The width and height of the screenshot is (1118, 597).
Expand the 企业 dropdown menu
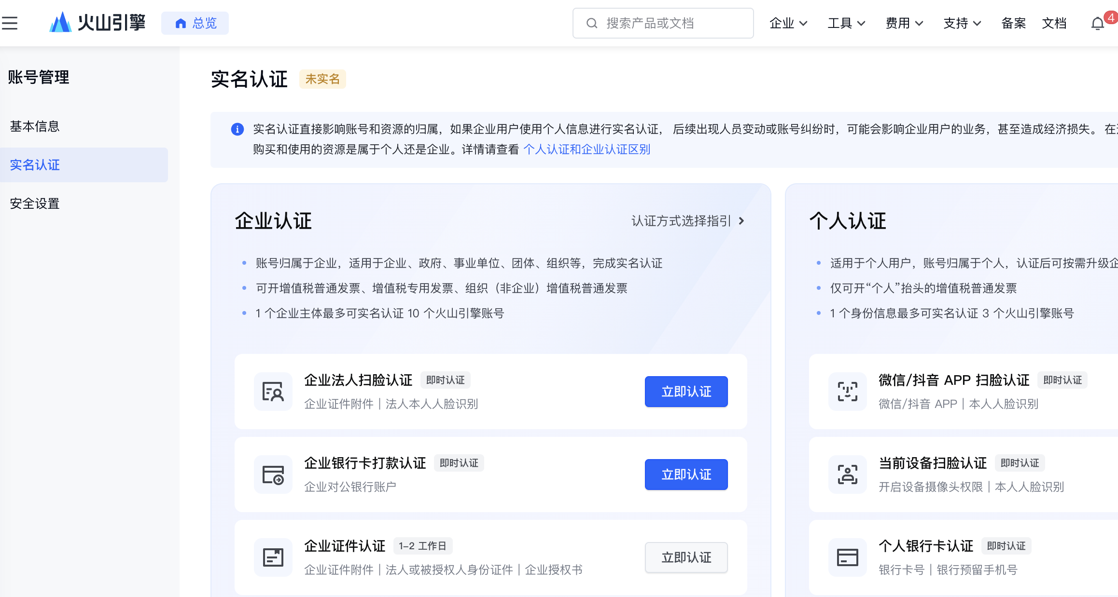788,23
